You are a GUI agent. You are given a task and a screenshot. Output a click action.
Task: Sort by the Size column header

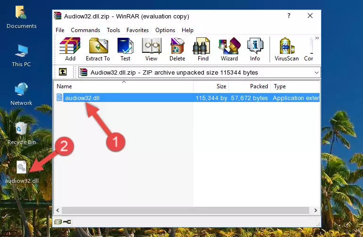click(x=211, y=86)
